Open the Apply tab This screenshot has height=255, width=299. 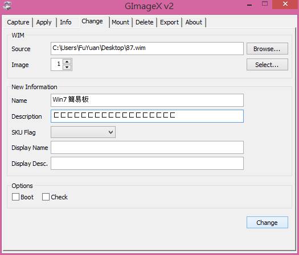pyautogui.click(x=44, y=22)
